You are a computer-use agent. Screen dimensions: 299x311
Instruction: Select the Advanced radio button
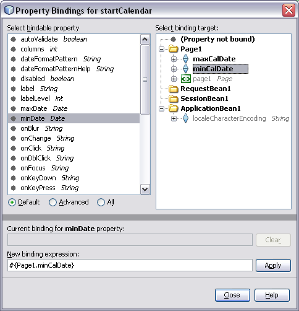(x=53, y=203)
